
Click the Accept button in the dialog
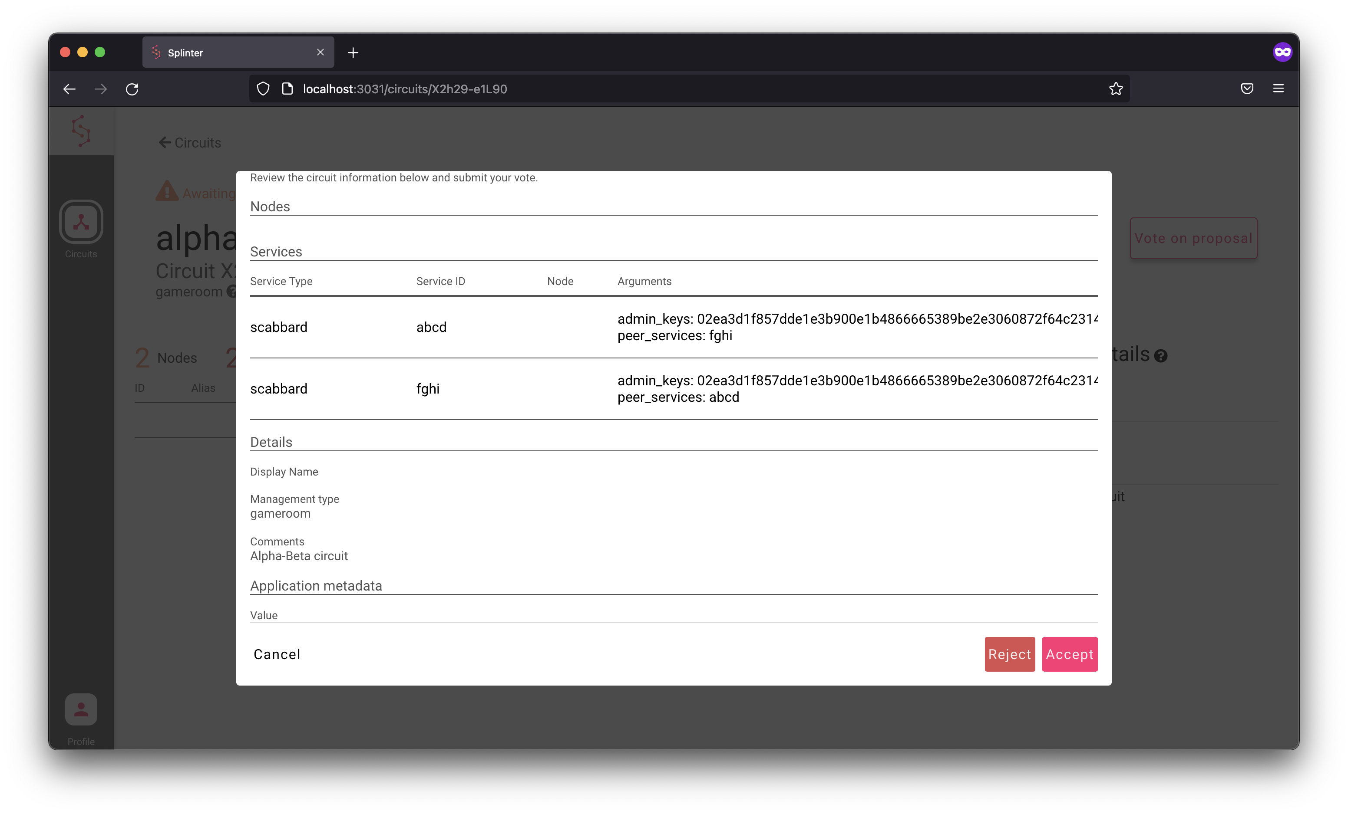pyautogui.click(x=1069, y=654)
